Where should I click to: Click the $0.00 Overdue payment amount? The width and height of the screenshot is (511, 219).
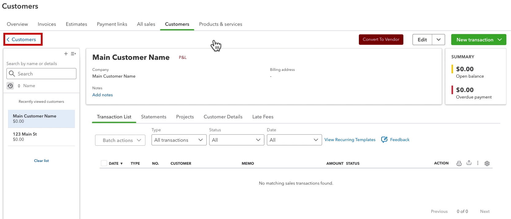point(465,90)
